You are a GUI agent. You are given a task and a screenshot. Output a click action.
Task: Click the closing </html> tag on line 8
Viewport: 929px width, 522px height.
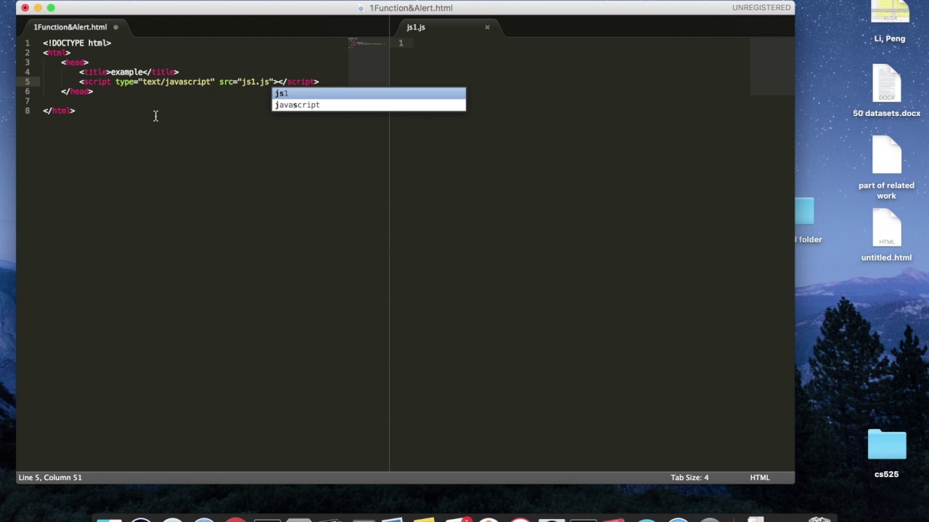click(x=59, y=111)
